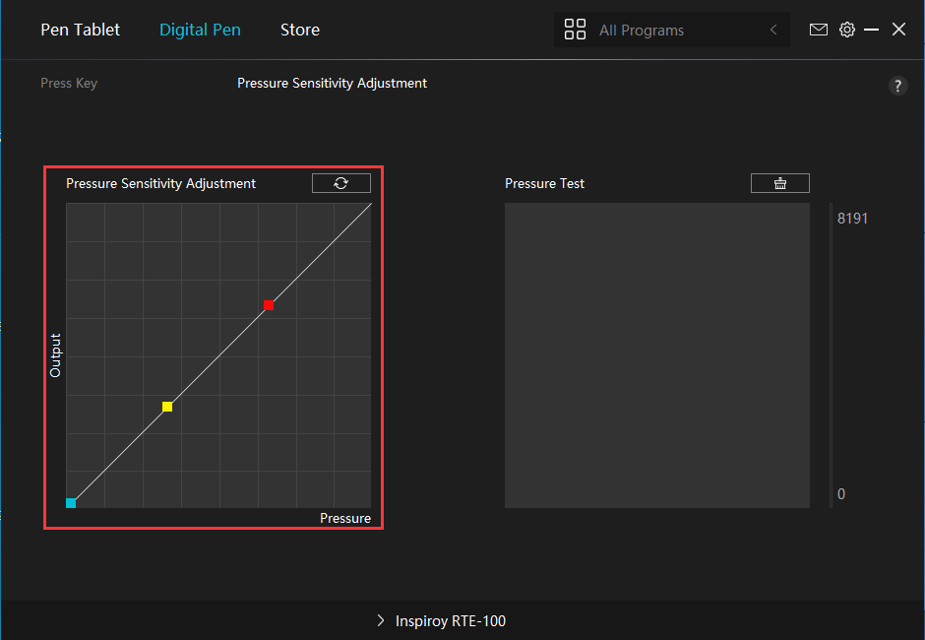Select Pressure Sensitivity Adjustment top heading
The height and width of the screenshot is (640, 925).
point(332,84)
